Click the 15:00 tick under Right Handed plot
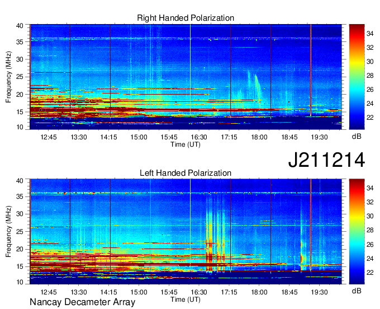The image size is (380, 309). coord(139,137)
